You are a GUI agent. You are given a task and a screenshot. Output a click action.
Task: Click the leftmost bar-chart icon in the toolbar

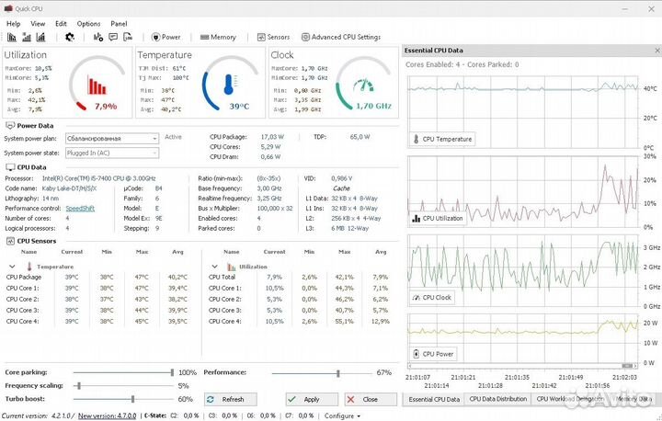click(x=11, y=38)
